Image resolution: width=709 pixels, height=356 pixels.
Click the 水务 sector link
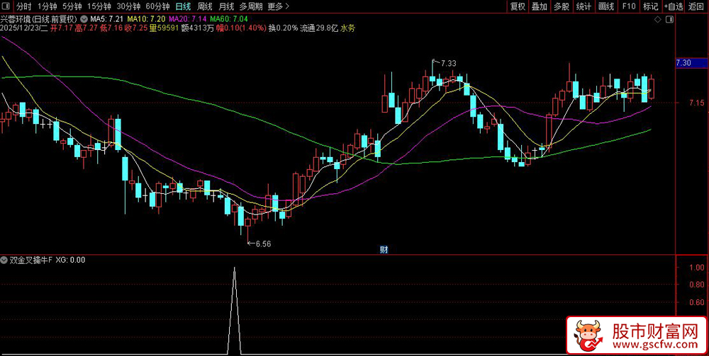coord(348,28)
